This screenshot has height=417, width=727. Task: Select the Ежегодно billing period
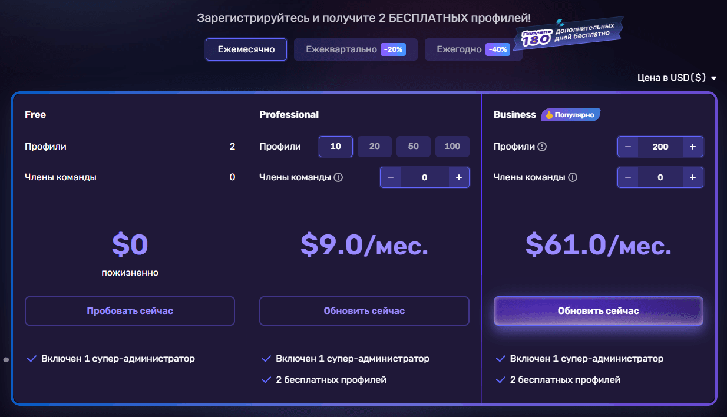click(x=473, y=49)
